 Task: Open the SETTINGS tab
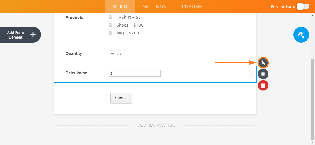point(155,6)
